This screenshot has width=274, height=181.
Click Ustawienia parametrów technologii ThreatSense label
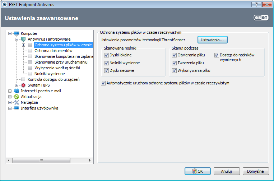[143, 40]
